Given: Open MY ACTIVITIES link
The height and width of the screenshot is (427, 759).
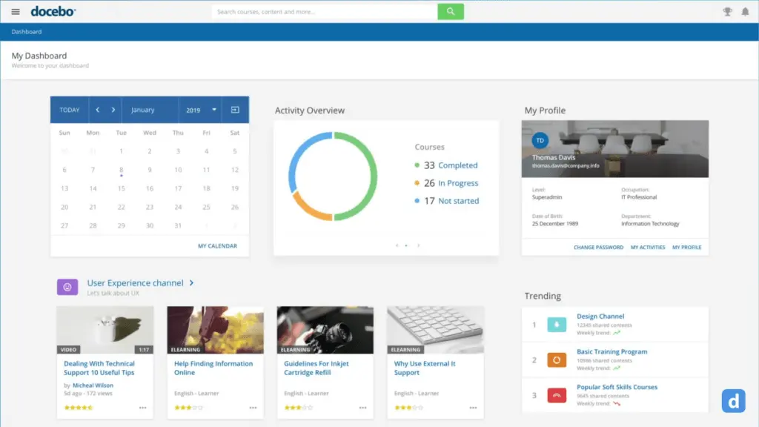Looking at the screenshot, I should (648, 248).
